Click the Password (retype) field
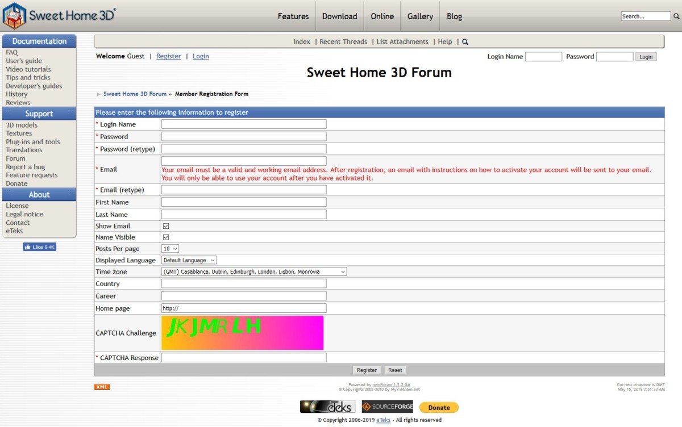682x427 pixels. pyautogui.click(x=244, y=149)
